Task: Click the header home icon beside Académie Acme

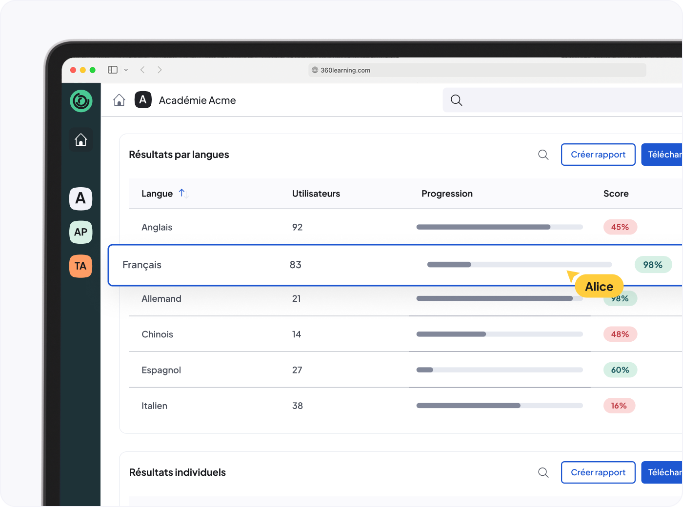Action: (x=119, y=100)
